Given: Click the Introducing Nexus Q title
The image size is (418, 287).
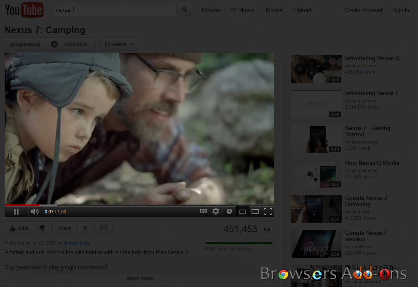Looking at the screenshot, I should pos(372,58).
